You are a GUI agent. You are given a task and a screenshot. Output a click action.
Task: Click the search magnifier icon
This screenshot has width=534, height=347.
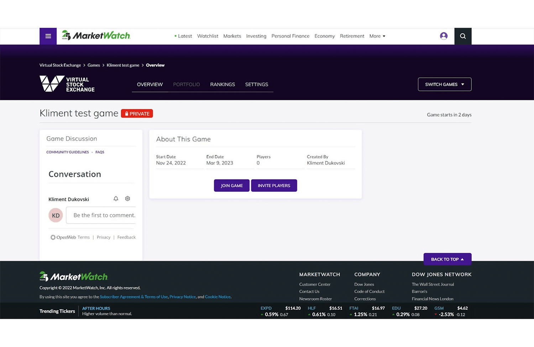point(463,36)
